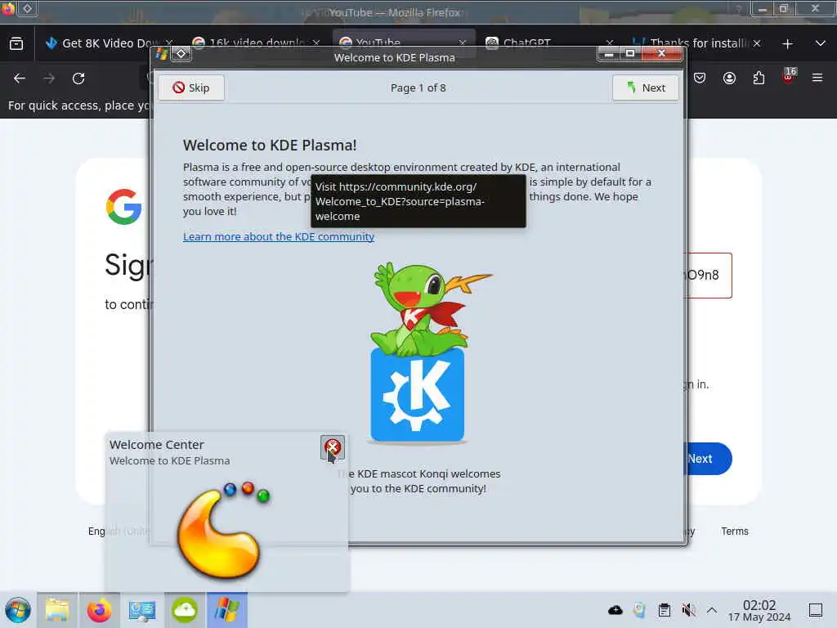Open a new Firefox tab

tap(787, 44)
